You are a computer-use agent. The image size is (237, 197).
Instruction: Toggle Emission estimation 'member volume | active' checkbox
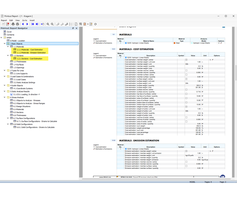186,162
